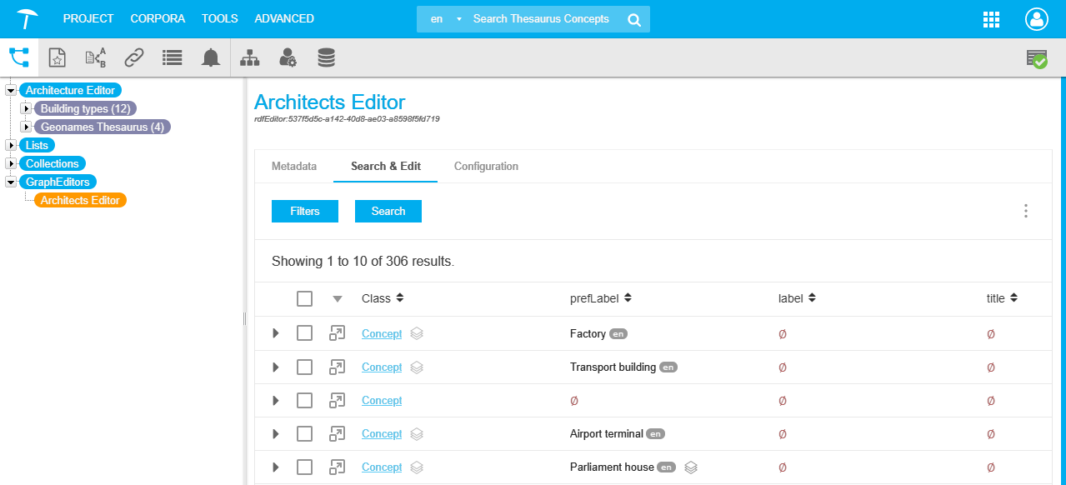This screenshot has width=1066, height=485.
Task: Open the linked data chain icon
Action: click(134, 57)
